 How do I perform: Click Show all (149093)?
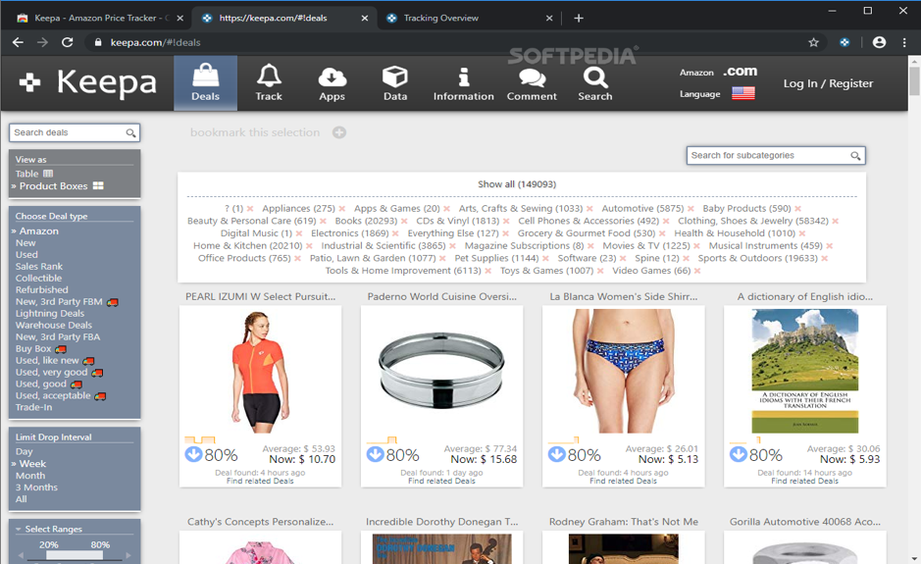(517, 184)
